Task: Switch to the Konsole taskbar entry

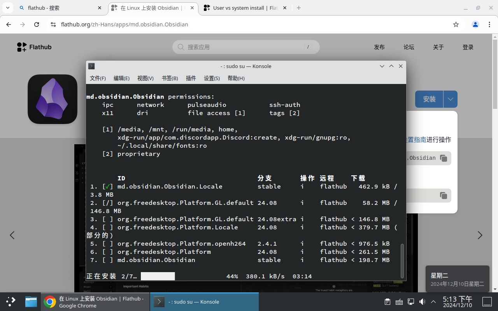Action: pyautogui.click(x=204, y=302)
